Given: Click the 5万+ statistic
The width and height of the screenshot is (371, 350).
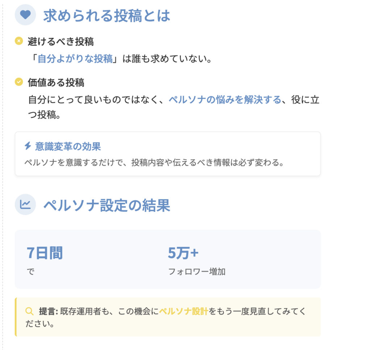Looking at the screenshot, I should click(183, 253).
